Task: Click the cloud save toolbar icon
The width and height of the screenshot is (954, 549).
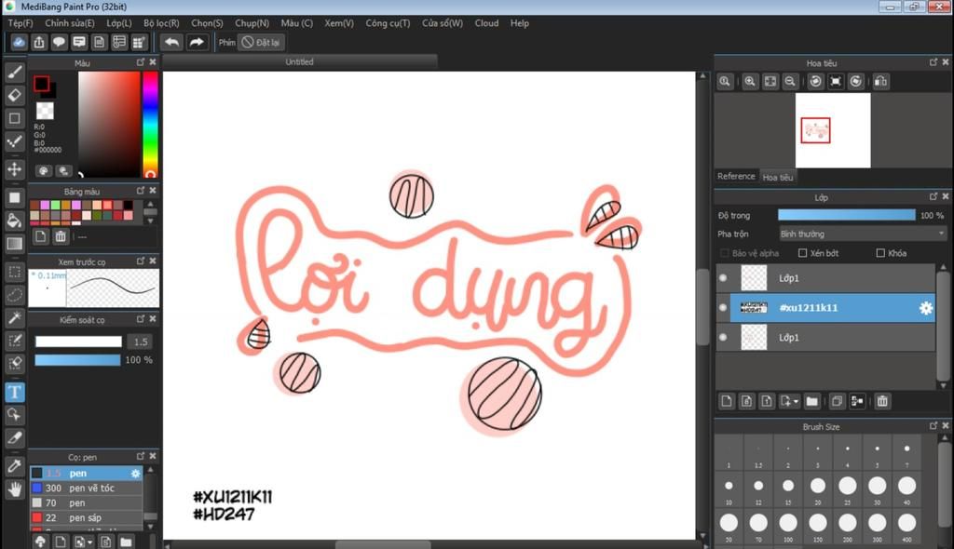Action: [19, 42]
